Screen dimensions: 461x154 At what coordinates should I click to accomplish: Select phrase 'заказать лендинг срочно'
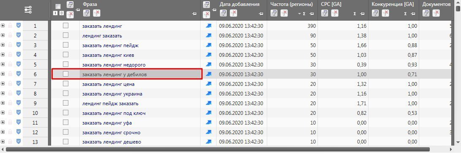tap(111, 133)
